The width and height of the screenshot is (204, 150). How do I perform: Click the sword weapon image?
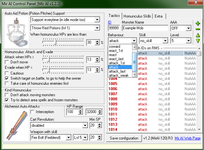17,125
